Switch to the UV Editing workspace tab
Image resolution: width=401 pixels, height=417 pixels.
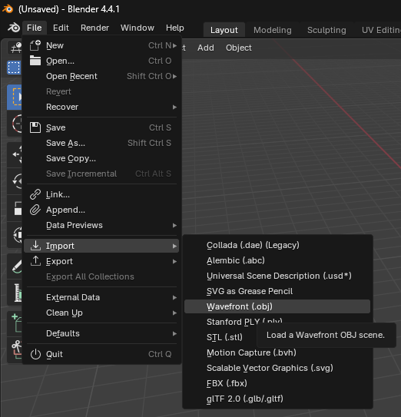pyautogui.click(x=381, y=30)
